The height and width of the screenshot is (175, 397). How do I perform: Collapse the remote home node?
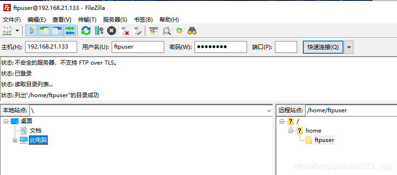coord(291,131)
